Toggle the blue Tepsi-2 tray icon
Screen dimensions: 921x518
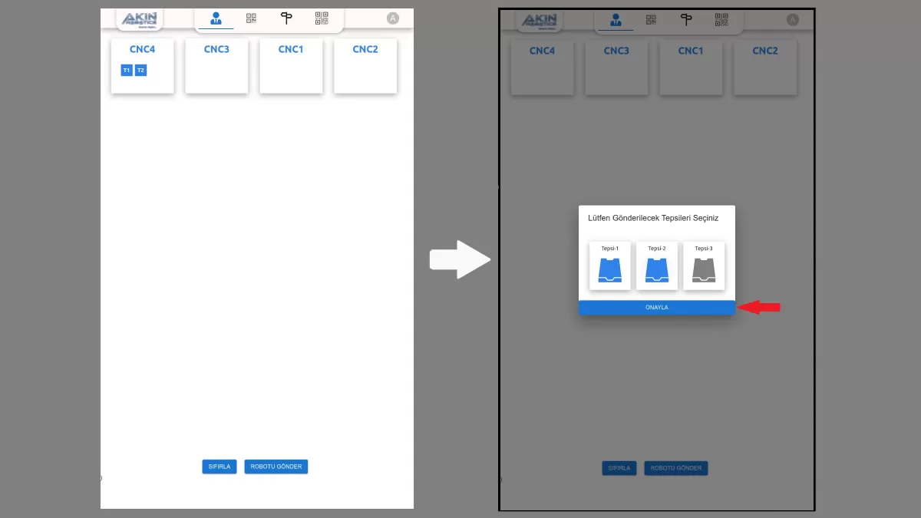[x=657, y=270]
